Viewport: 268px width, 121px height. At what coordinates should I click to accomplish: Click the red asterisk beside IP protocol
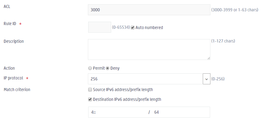pos(27,79)
